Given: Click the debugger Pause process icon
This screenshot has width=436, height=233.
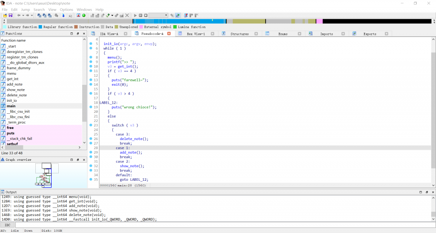Looking at the screenshot, I should tap(141, 15).
